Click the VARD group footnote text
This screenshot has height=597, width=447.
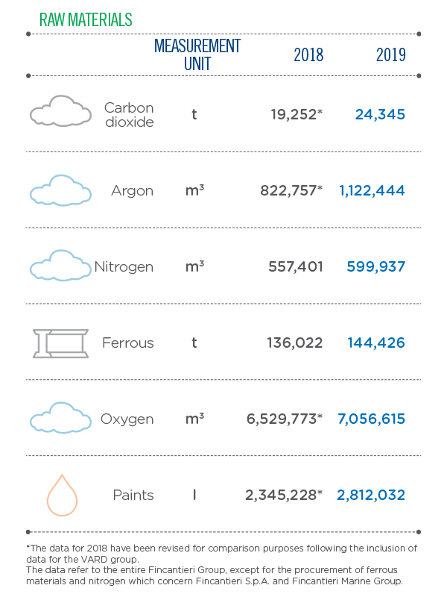tap(221, 554)
